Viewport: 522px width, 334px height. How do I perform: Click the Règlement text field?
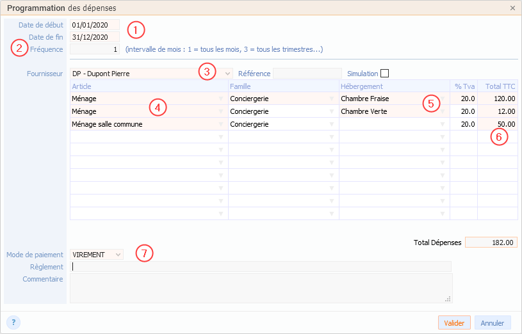pos(261,267)
